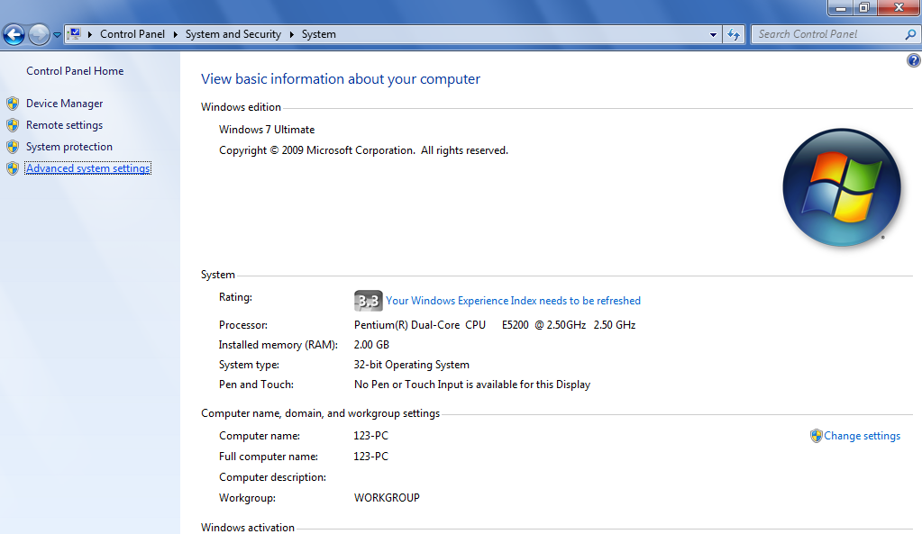Expand the arrow before Control Panel breadcrumb

point(90,34)
